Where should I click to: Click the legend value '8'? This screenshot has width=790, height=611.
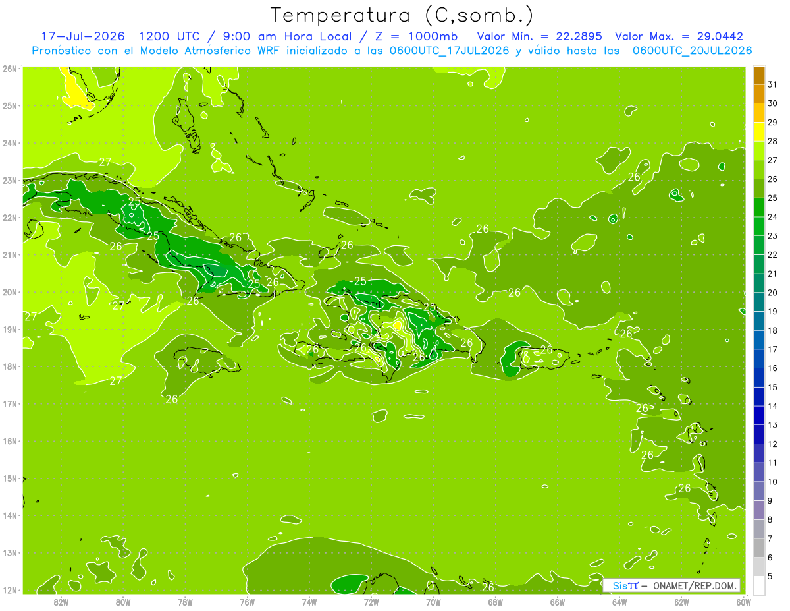[x=770, y=520]
